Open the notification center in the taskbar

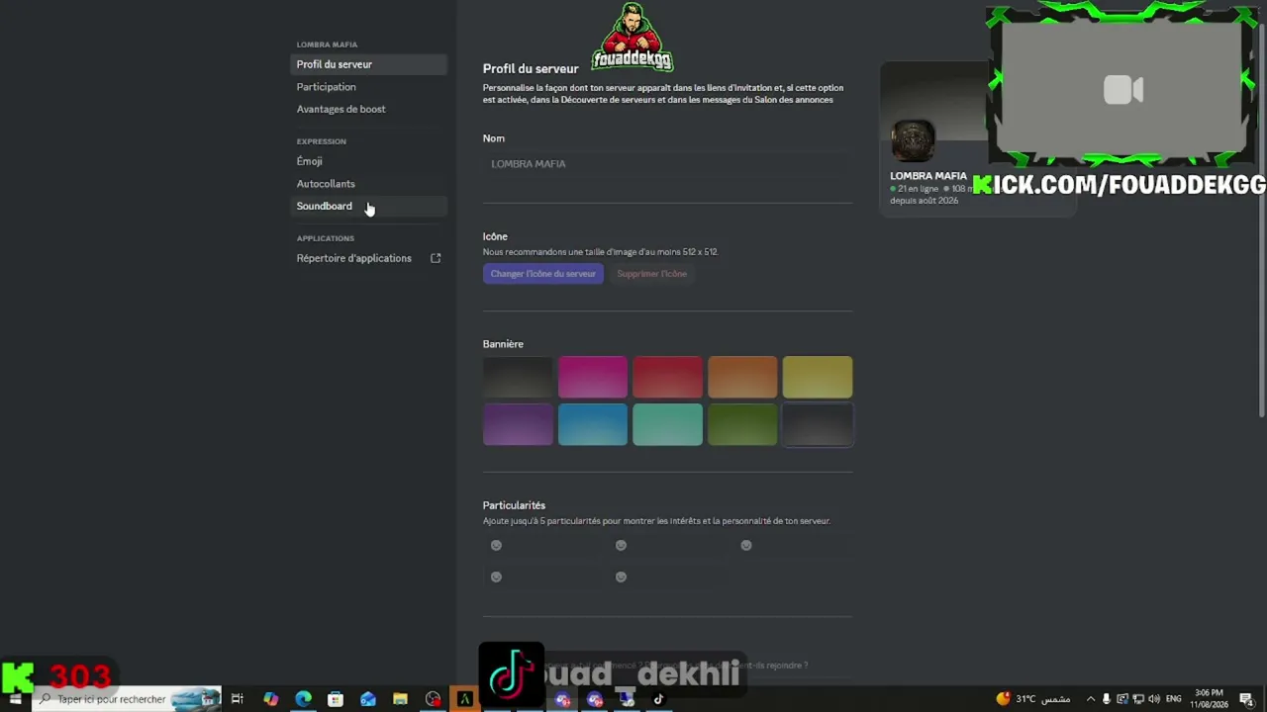click(1246, 699)
